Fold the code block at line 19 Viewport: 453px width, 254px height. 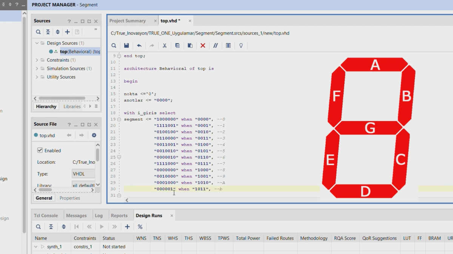[119, 119]
